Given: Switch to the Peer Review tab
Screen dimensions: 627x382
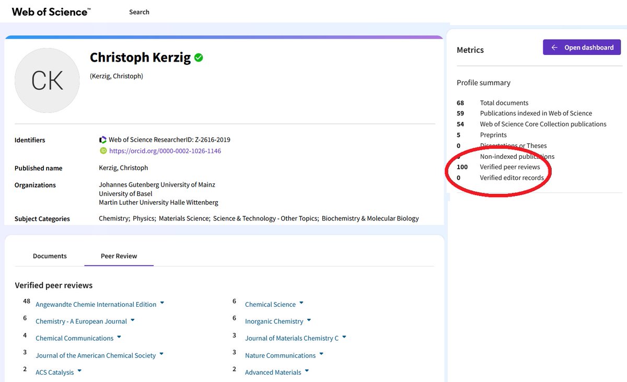Looking at the screenshot, I should click(119, 256).
